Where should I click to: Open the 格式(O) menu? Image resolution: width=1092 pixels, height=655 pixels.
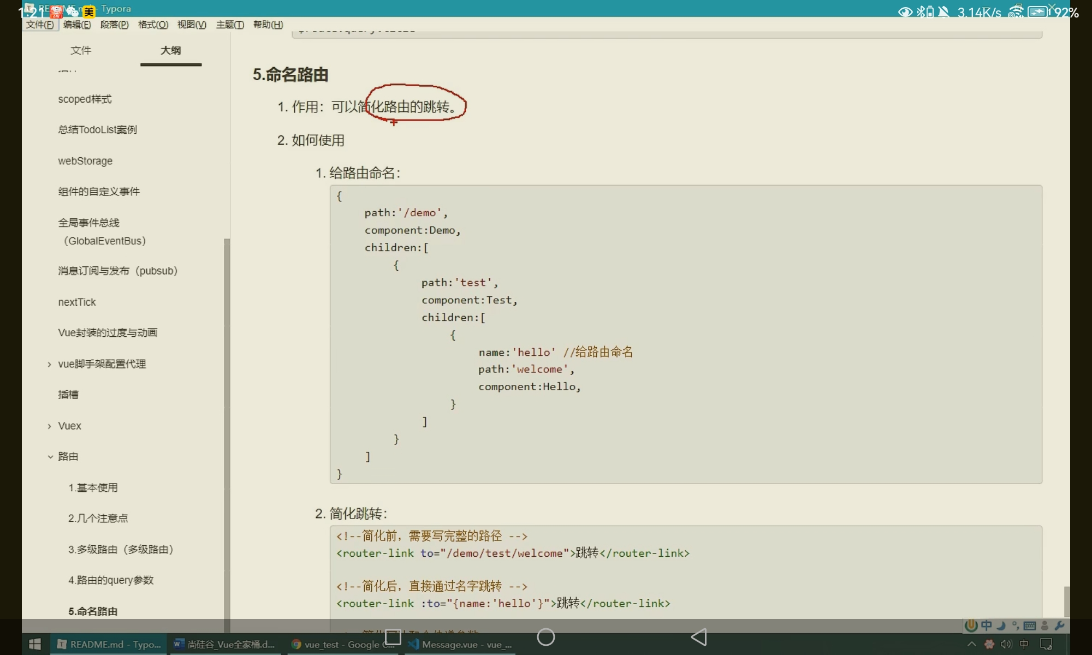pos(153,25)
